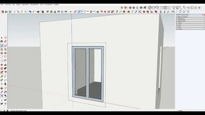Viewport: 205px width, 115px height.
Task: Select the Rotated Rectangle tool
Action: pyautogui.click(x=5, y=50)
